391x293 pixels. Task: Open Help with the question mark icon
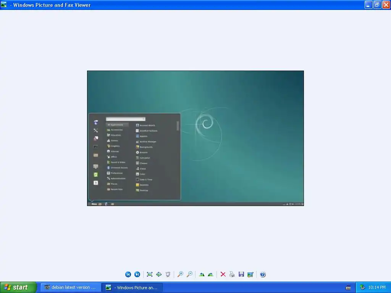click(263, 274)
